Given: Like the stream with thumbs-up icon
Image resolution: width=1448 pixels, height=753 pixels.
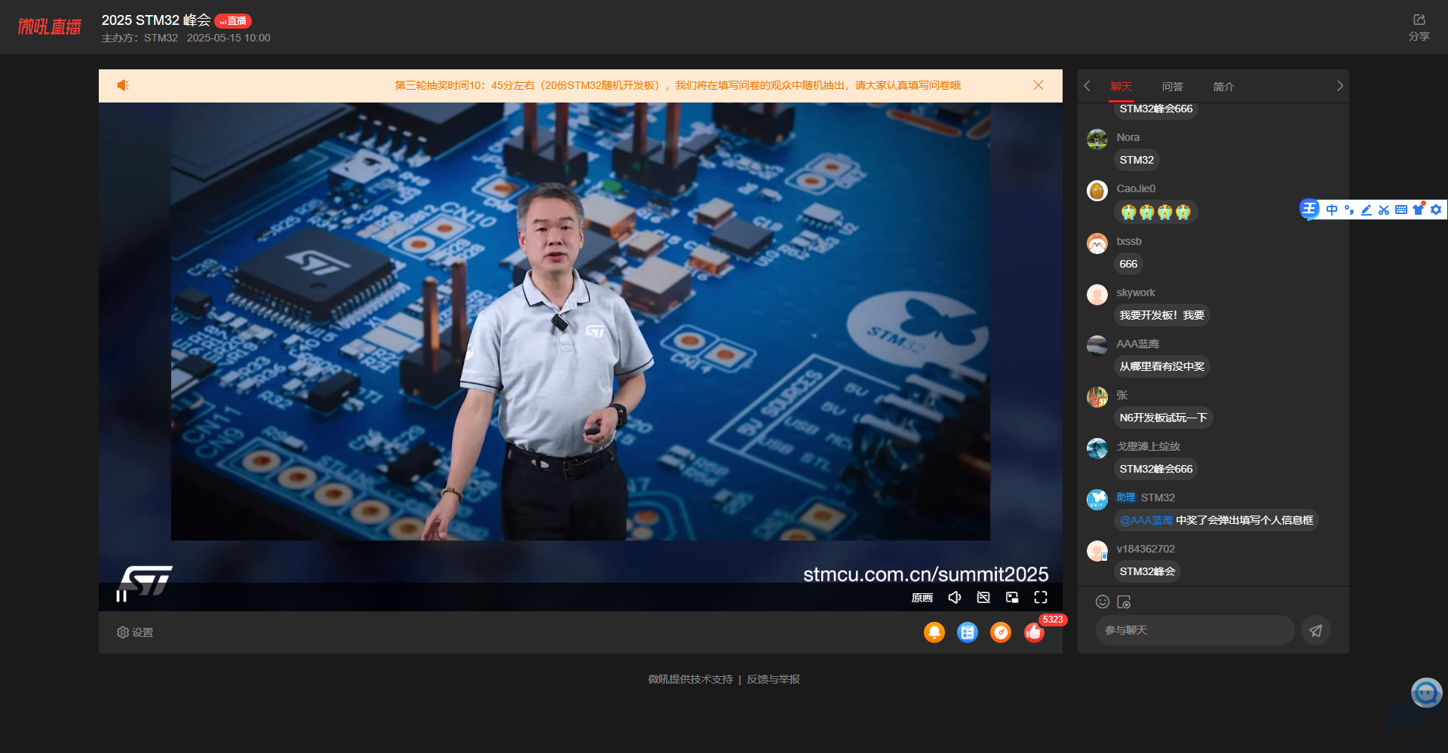Looking at the screenshot, I should click(1034, 632).
